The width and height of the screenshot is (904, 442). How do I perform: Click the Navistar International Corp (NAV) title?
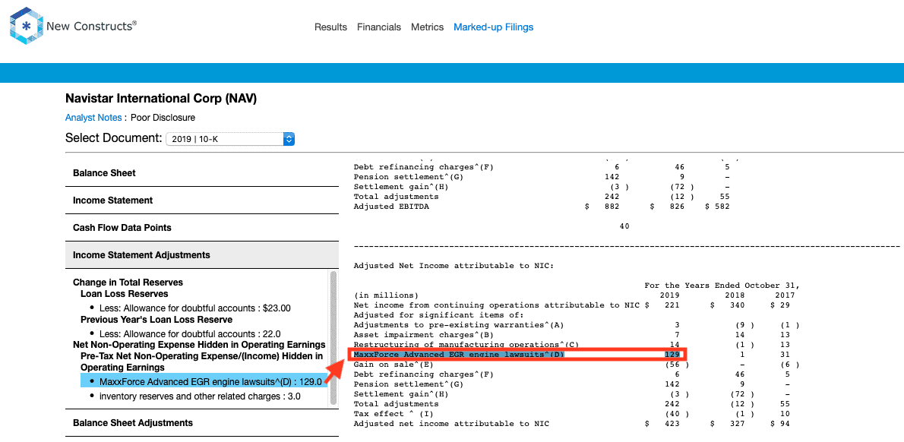tap(161, 99)
